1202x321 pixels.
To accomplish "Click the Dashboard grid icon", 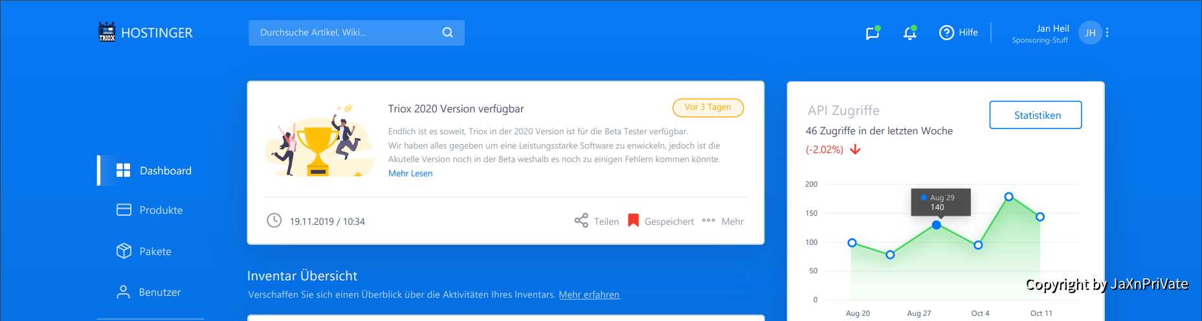I will pos(123,170).
